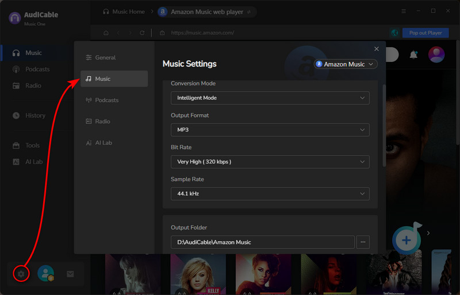Click the site lock icon before URL
460x295 pixels.
tap(162, 33)
